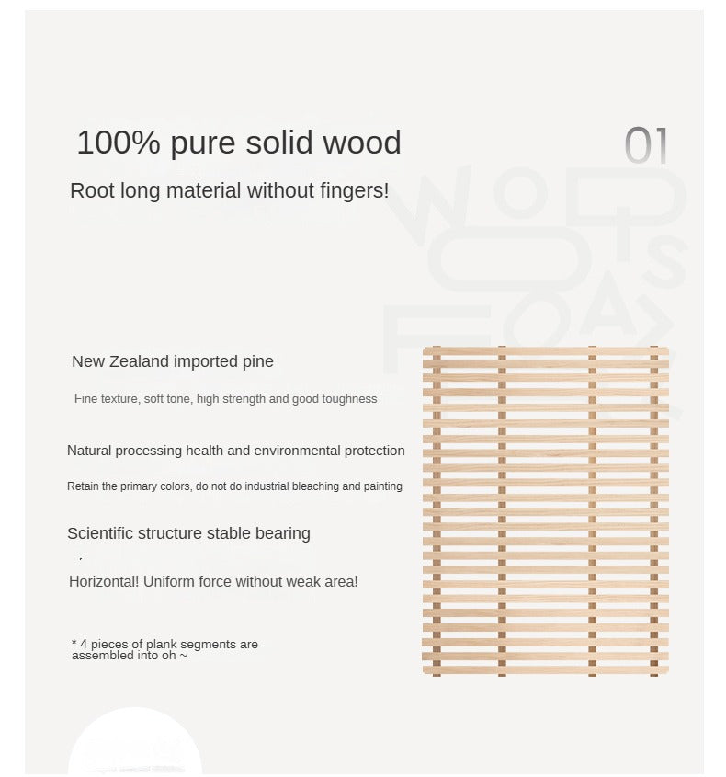
Task: Click the rightmost vertical support of slat frame
Action: coord(654,510)
